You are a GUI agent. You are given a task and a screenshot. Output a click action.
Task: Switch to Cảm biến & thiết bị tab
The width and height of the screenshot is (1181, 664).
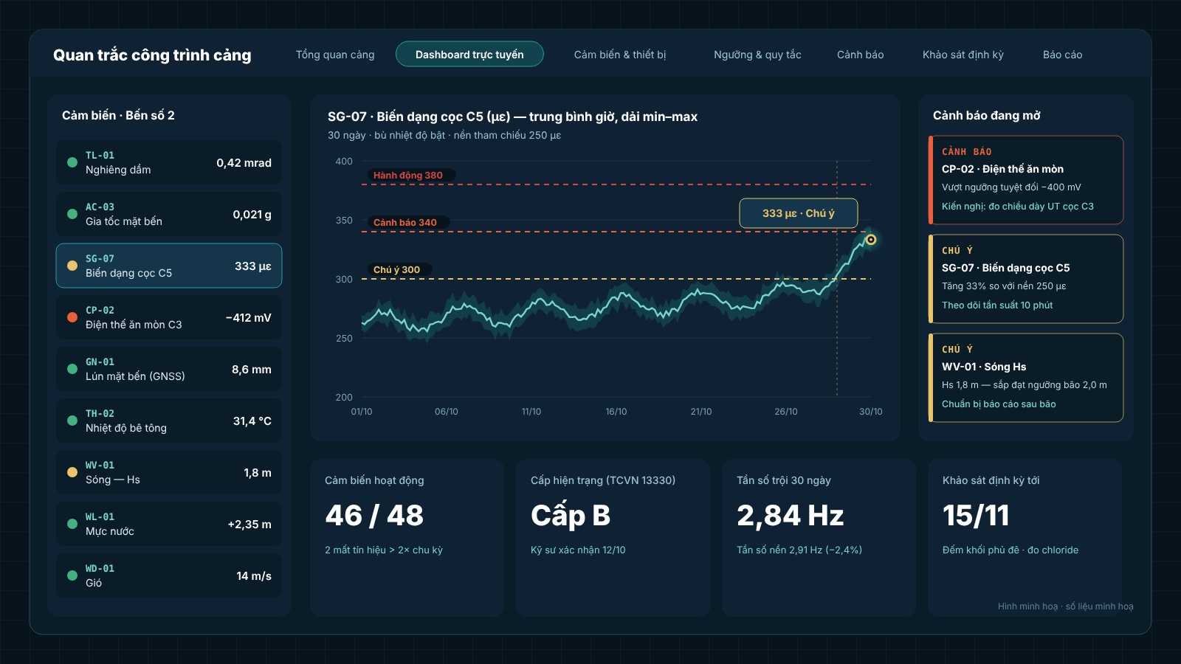coord(620,55)
